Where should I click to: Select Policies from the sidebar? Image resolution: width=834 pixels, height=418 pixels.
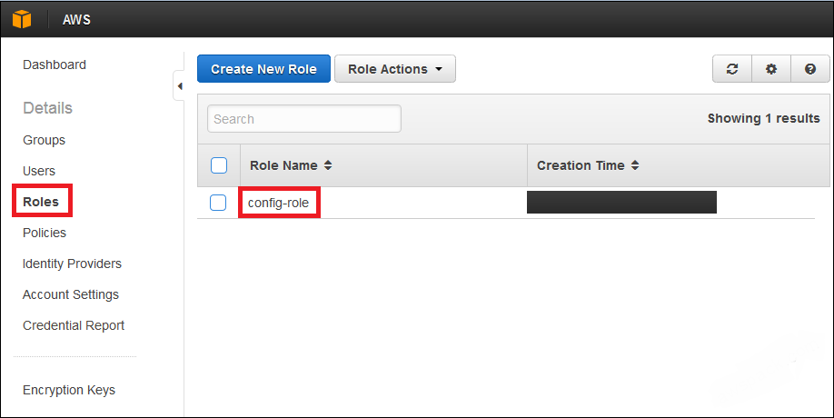pos(45,233)
